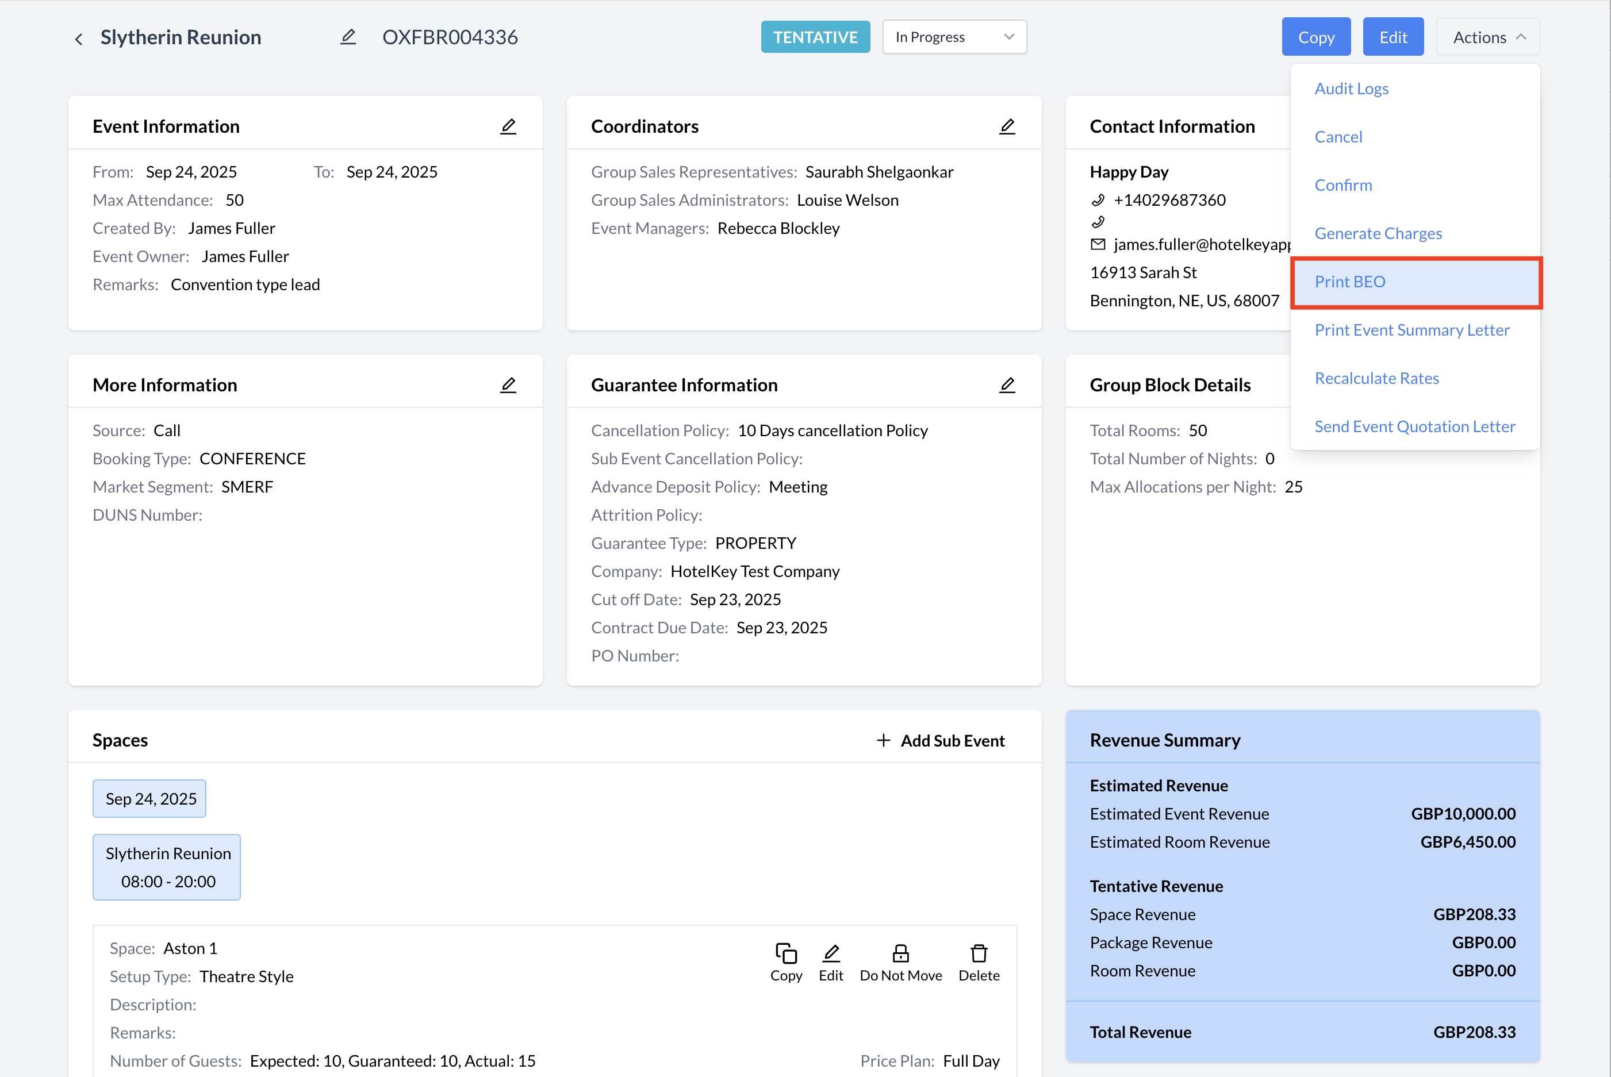Viewport: 1611px width, 1077px height.
Task: Select Print BEO from Actions menu
Action: pos(1349,282)
